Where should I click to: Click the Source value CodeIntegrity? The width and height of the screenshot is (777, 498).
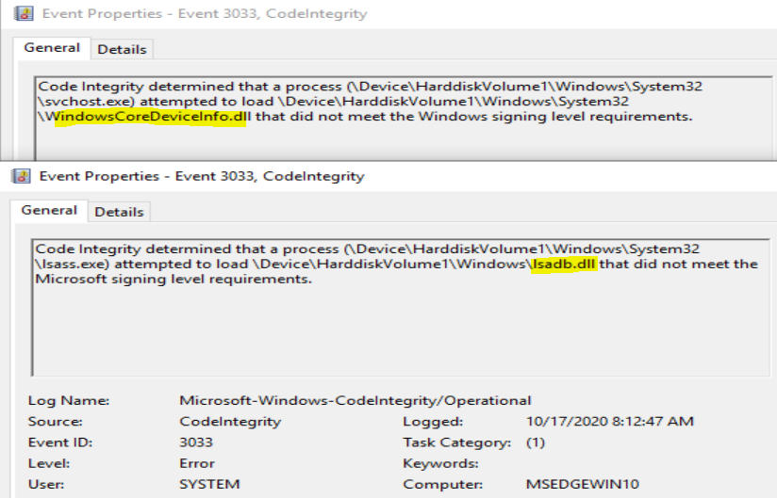point(230,422)
